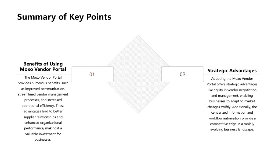Click the text 'workflow automation provide a'
The width and height of the screenshot is (275, 154).
232,118
